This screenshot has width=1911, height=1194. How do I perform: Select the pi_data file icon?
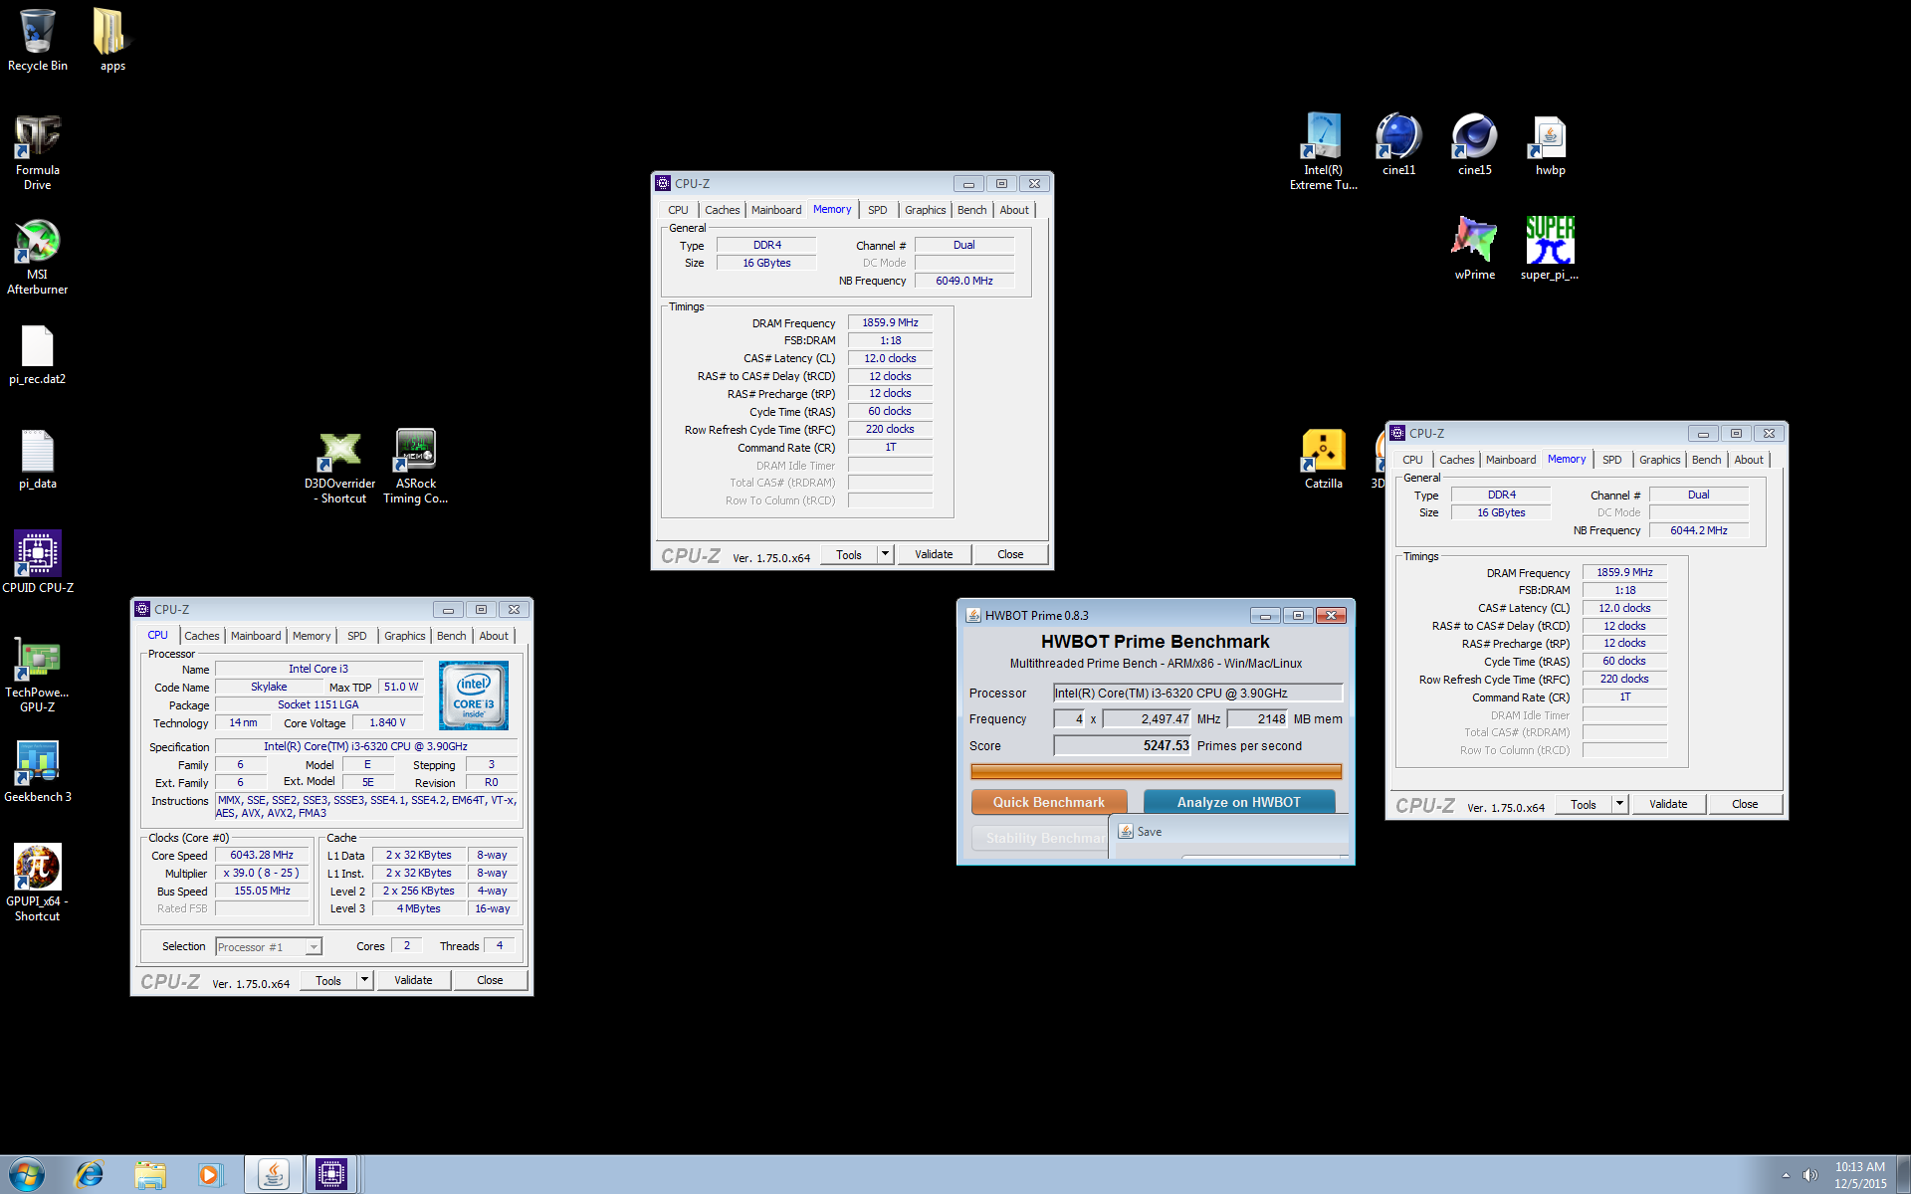(x=38, y=460)
